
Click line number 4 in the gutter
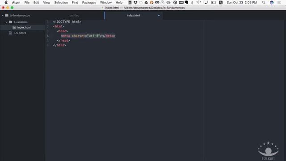tap(48, 36)
